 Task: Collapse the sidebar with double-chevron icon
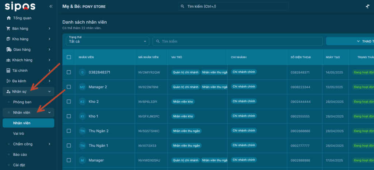[51, 7]
